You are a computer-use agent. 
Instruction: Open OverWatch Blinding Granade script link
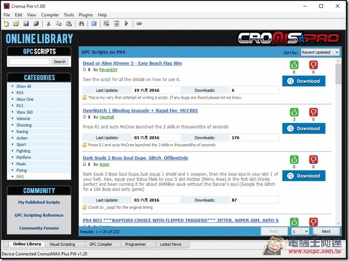(x=140, y=110)
